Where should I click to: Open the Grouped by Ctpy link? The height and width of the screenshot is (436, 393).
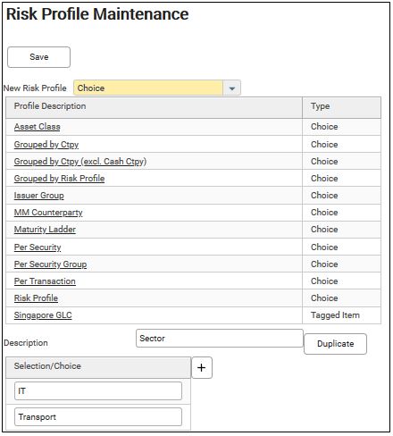(x=46, y=145)
